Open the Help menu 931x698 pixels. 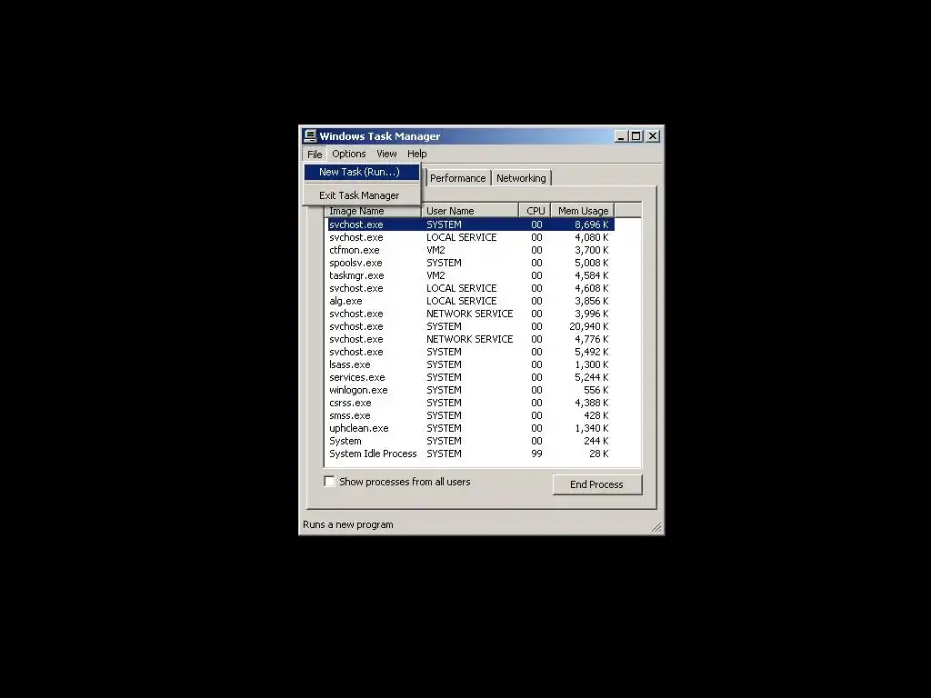(x=416, y=154)
